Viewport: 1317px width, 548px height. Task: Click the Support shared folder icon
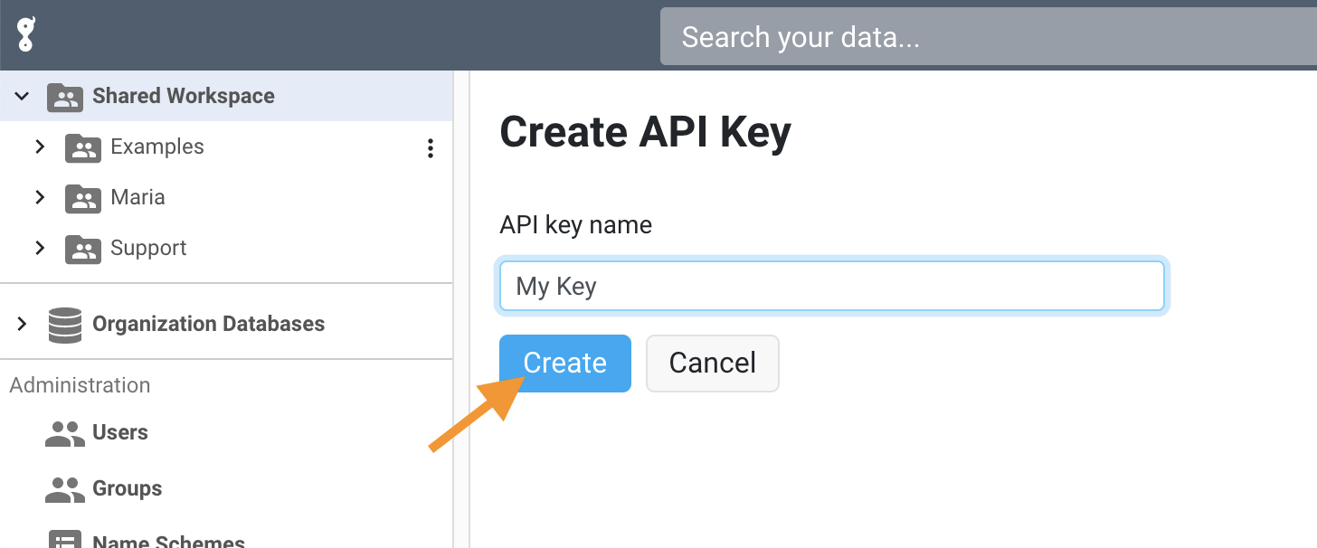tap(82, 249)
